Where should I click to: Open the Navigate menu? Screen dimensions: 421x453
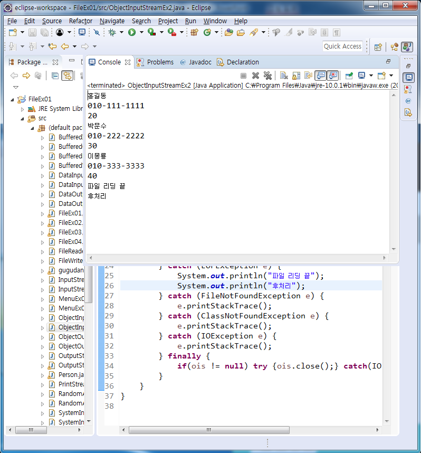[112, 21]
